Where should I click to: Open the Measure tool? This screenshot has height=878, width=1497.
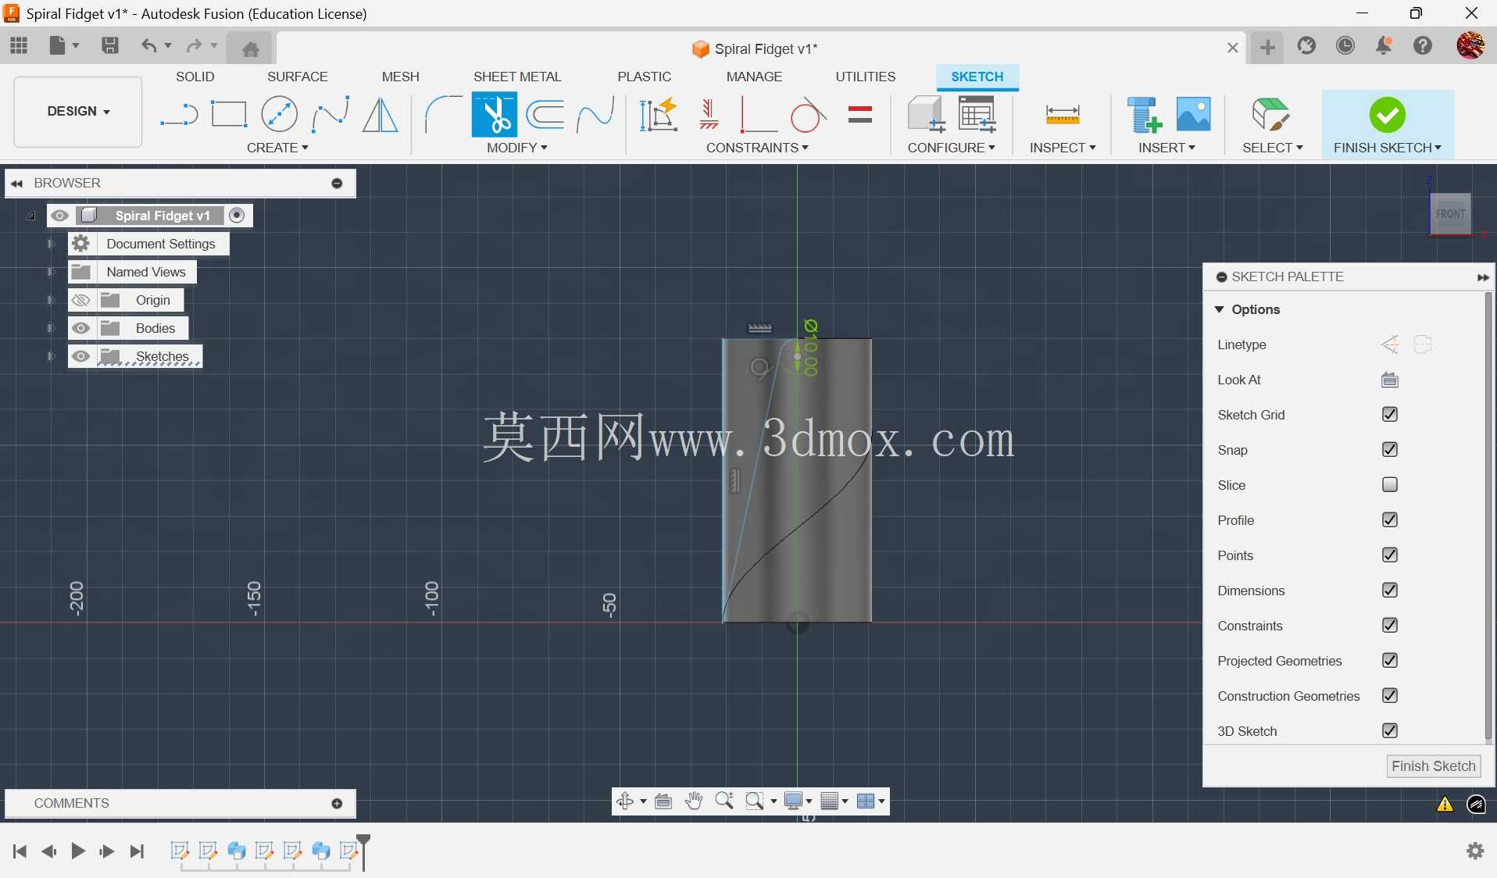point(1063,115)
